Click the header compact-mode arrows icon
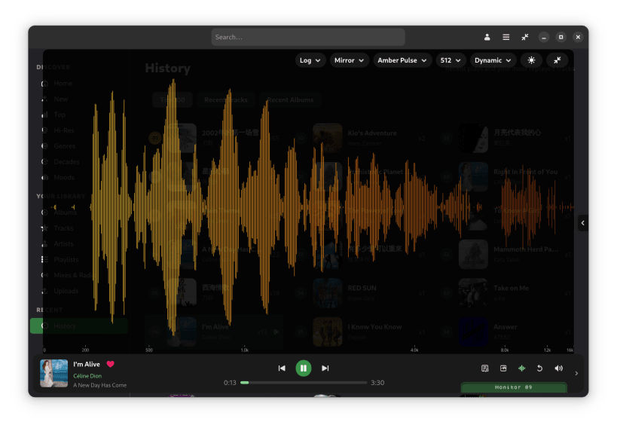The height and width of the screenshot is (428, 617). (525, 37)
